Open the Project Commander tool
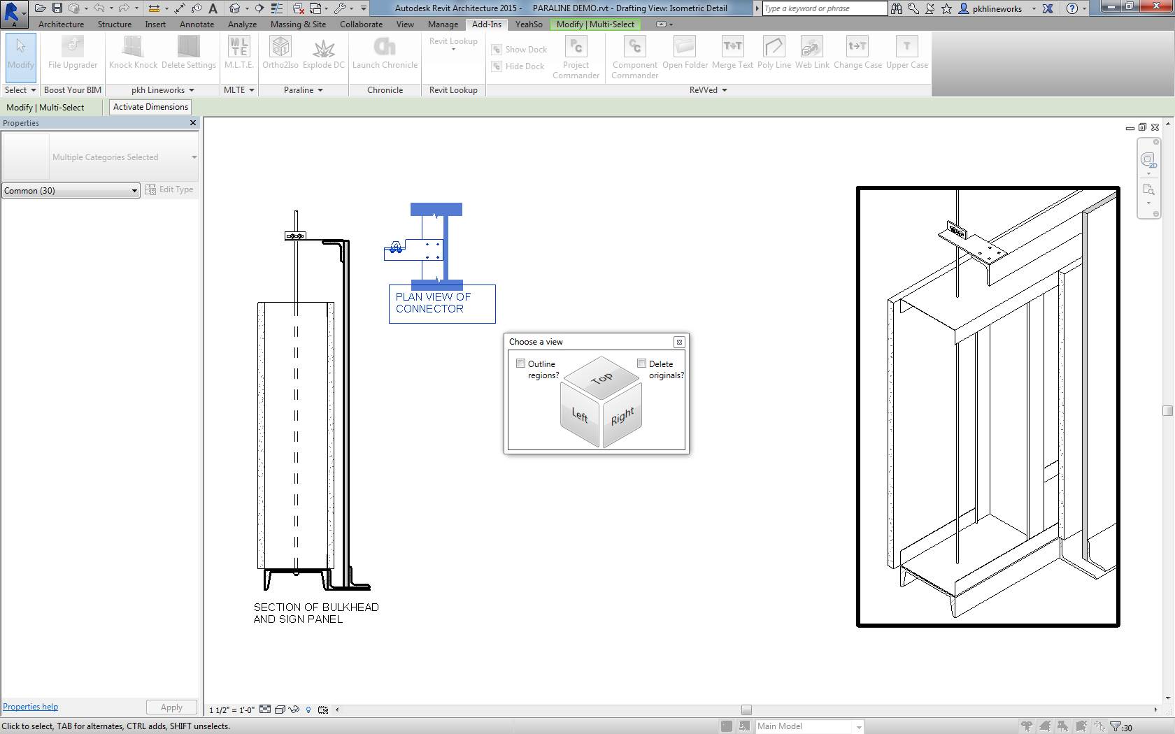This screenshot has width=1175, height=734. click(x=576, y=57)
